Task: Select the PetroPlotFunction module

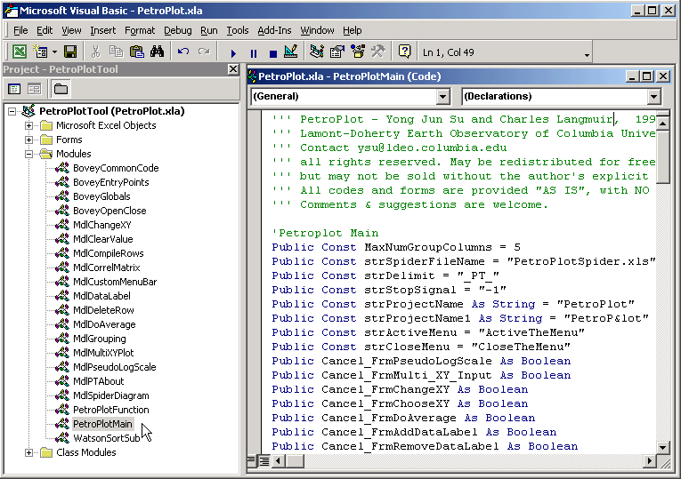Action: [110, 410]
